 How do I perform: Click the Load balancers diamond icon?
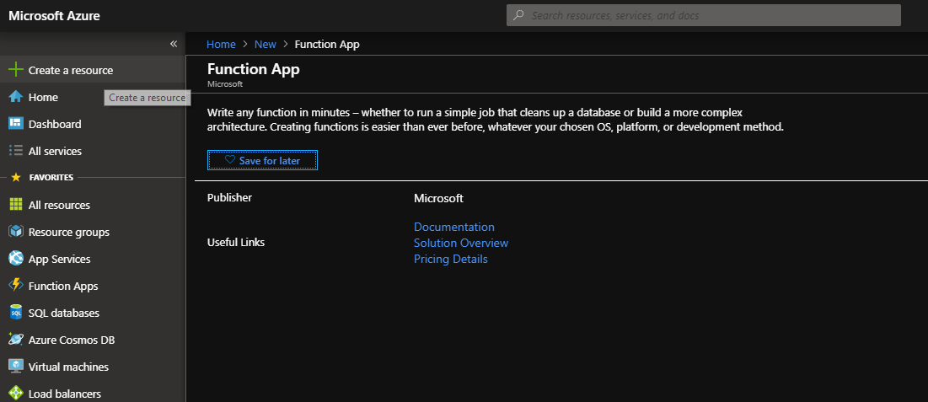point(16,394)
